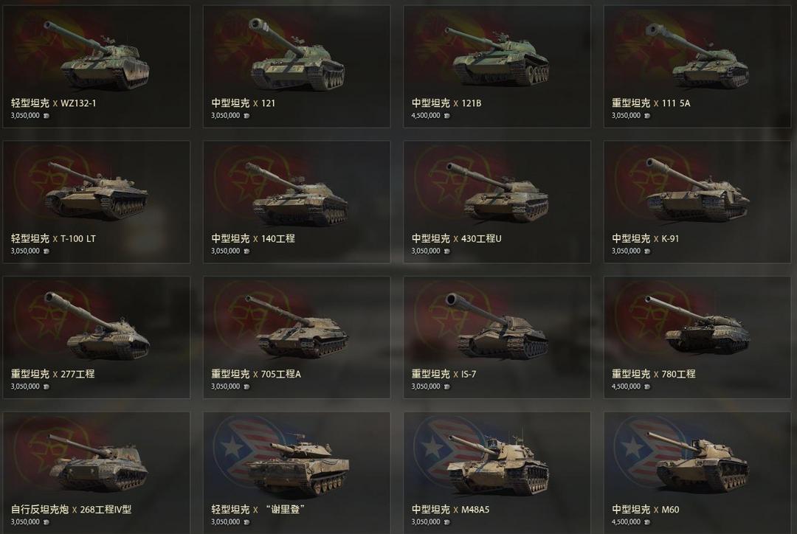The width and height of the screenshot is (797, 534).
Task: Click the silver icon under 780工程
Action: 647,386
